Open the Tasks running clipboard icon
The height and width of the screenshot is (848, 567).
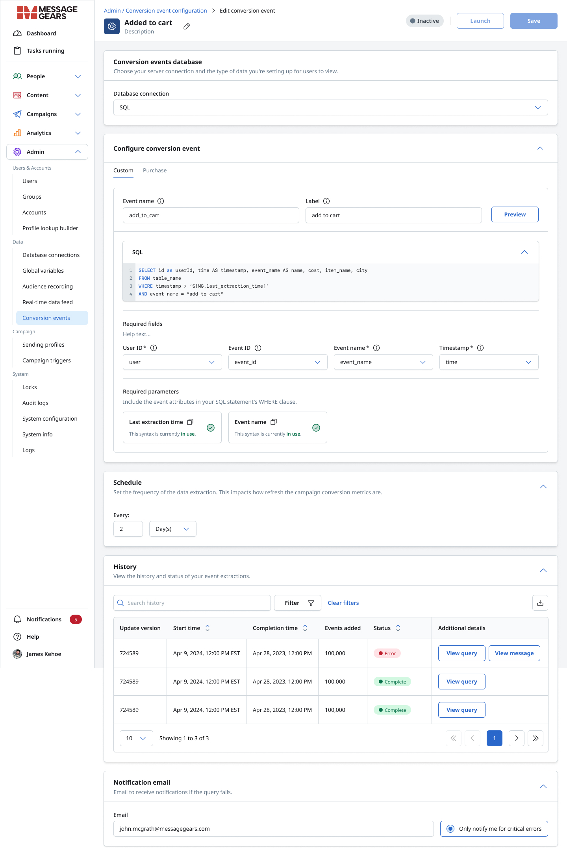(x=17, y=51)
